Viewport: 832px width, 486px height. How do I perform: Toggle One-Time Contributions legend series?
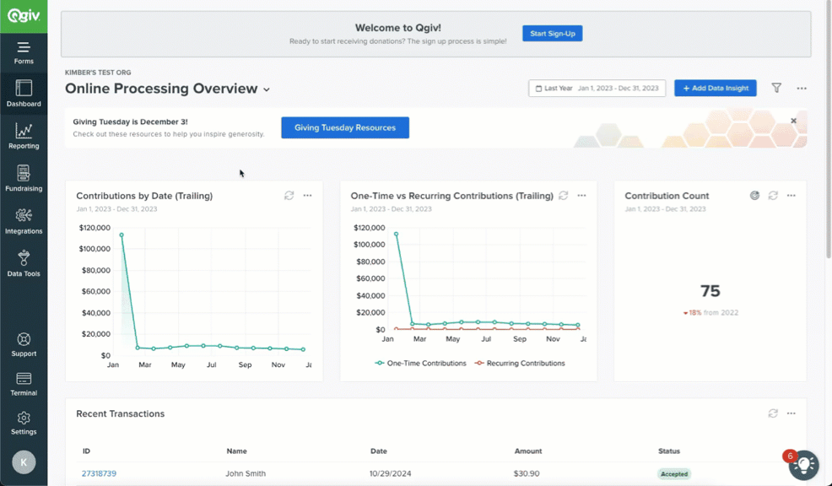pos(421,364)
